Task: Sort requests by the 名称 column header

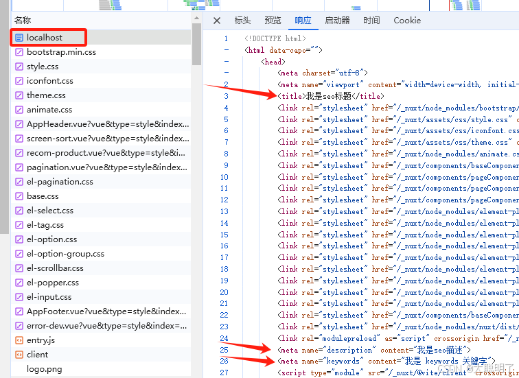Action: click(x=101, y=21)
